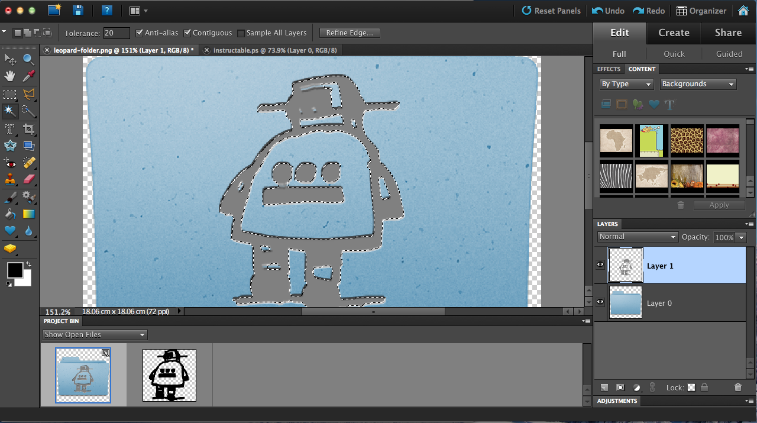Filter content by Graphics leaf icon
This screenshot has width=757, height=423.
tap(638, 105)
